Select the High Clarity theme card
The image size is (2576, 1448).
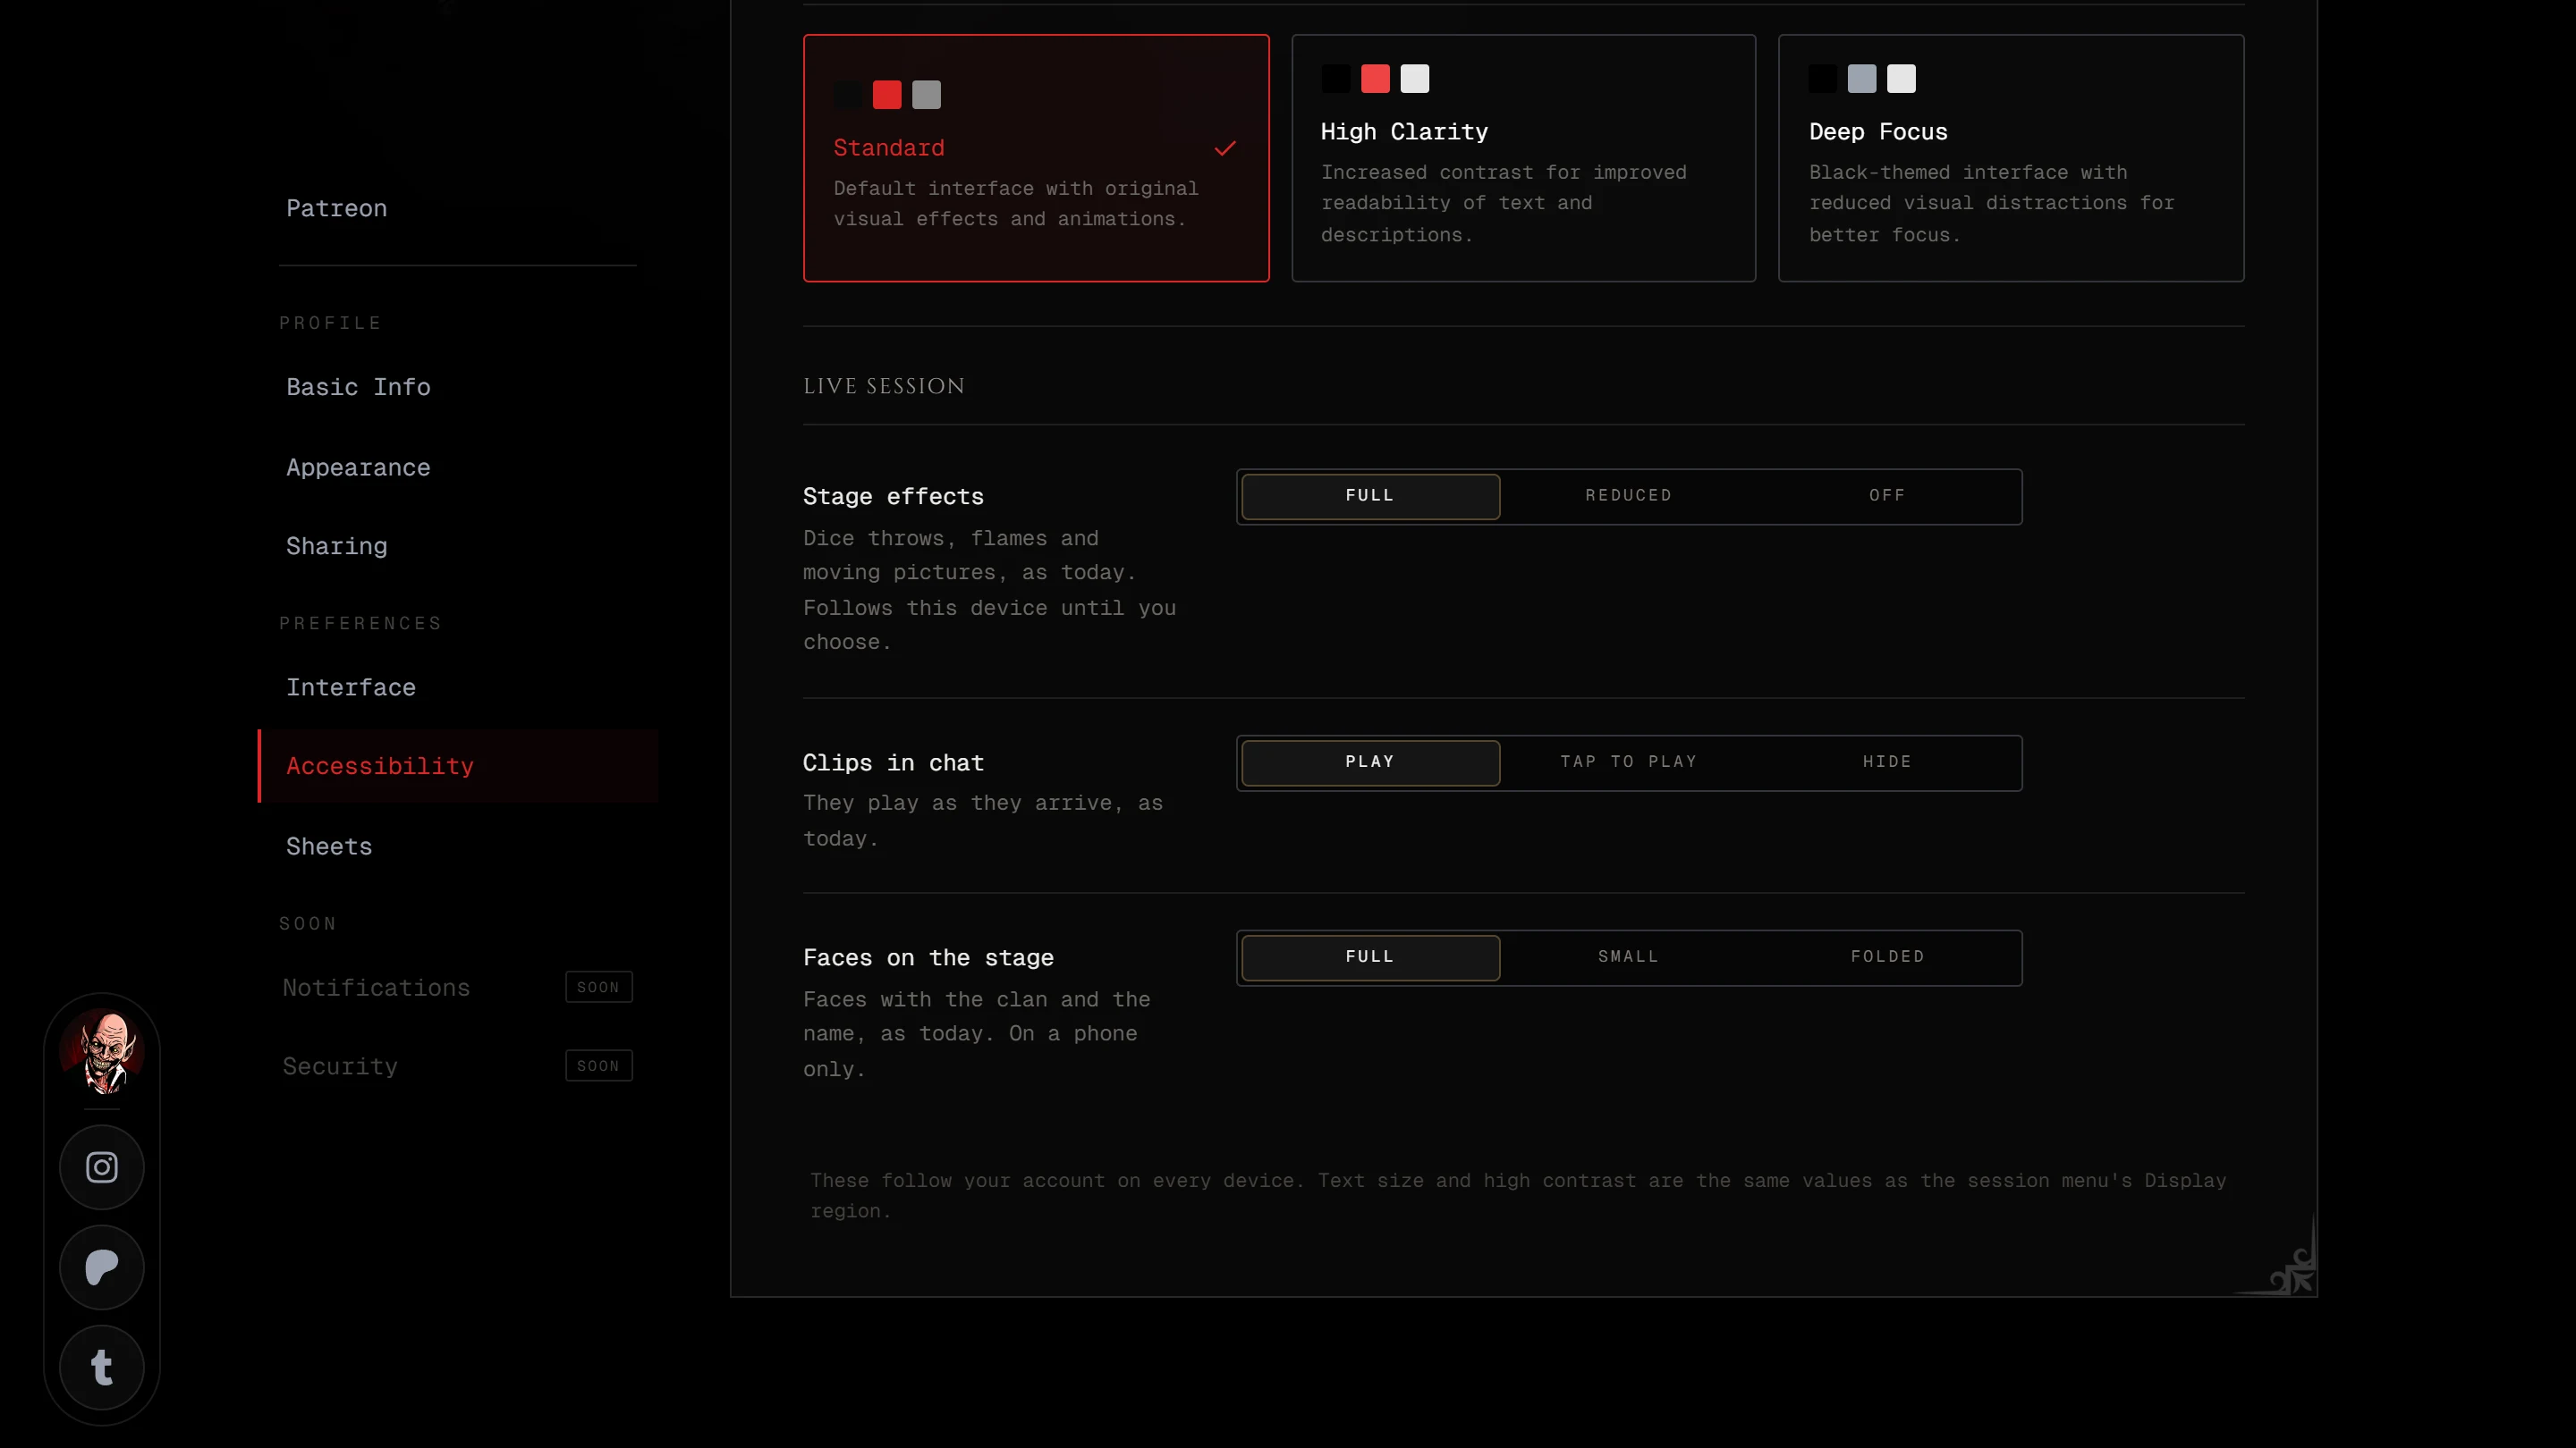point(1523,158)
